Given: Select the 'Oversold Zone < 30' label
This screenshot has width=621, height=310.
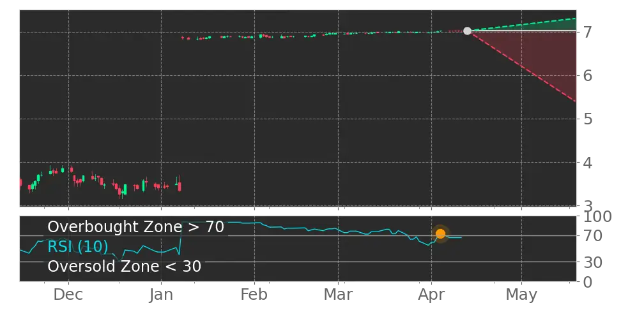Looking at the screenshot, I should 125,266.
